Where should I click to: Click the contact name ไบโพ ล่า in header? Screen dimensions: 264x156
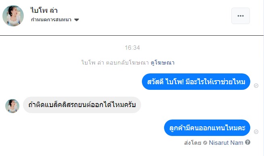coord(44,10)
